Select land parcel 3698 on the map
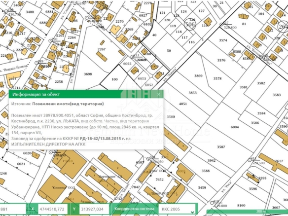The width and height of the screenshot is (288, 216). coord(88,74)
